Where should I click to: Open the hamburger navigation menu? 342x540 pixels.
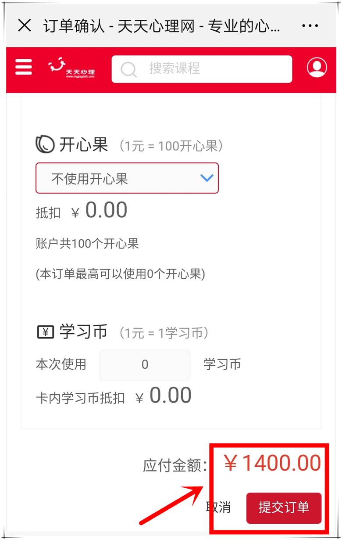(x=24, y=68)
